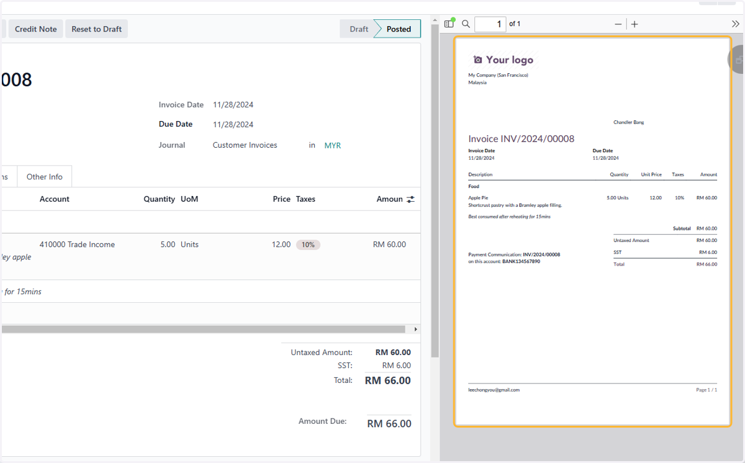Click the invoice PDF page preview
Viewport: 745px width, 463px height.
(x=592, y=231)
